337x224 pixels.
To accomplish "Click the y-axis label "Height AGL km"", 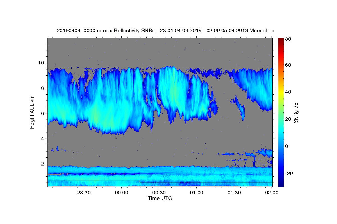I will [x=32, y=112].
